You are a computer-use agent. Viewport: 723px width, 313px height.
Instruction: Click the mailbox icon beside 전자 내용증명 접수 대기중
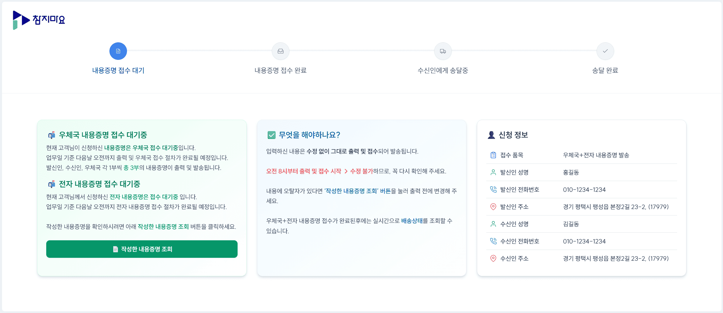point(52,184)
